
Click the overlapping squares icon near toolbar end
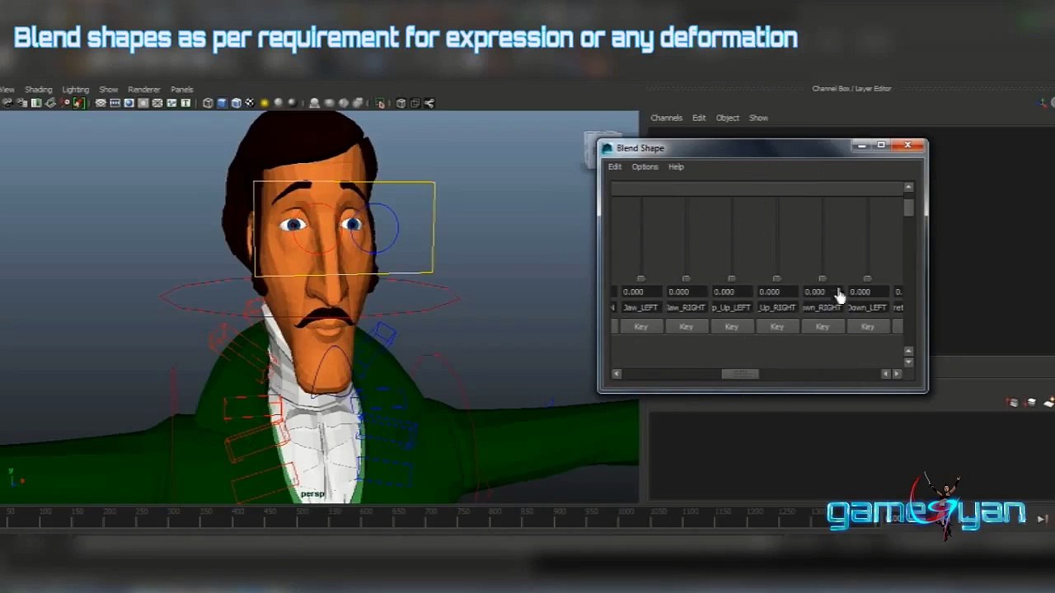point(415,103)
